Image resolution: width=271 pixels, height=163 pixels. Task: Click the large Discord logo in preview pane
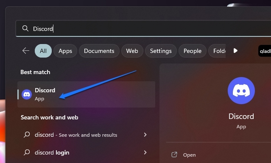tap(241, 91)
